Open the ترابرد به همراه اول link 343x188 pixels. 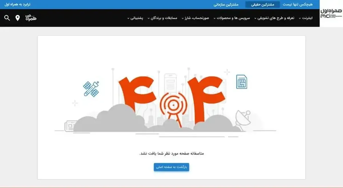pos(18,5)
